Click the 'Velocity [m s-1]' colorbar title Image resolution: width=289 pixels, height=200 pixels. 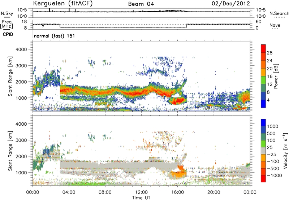coord(285,151)
